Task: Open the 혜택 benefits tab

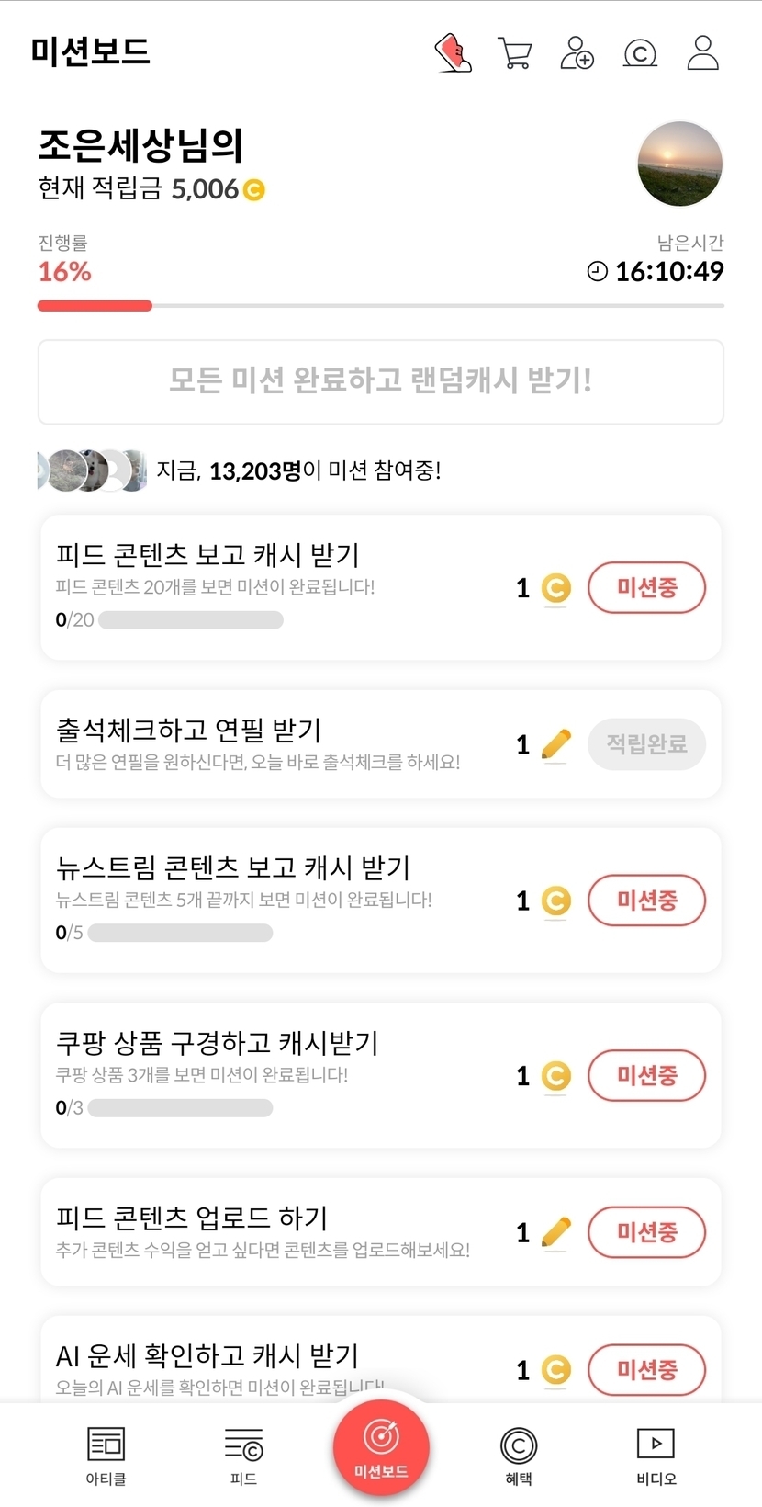Action: click(519, 1456)
